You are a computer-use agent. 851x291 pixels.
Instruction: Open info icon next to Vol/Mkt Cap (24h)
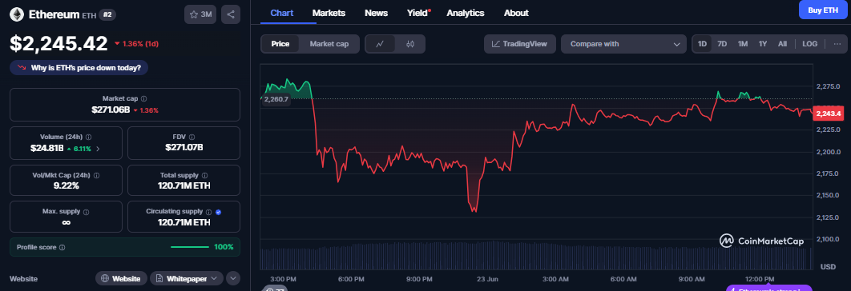click(x=97, y=176)
